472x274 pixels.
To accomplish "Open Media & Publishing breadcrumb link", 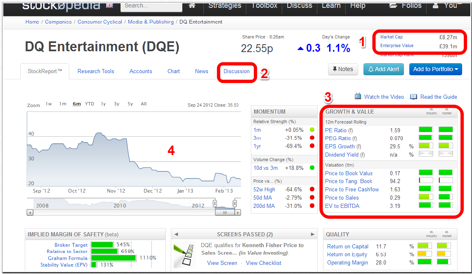I will pyautogui.click(x=151, y=22).
